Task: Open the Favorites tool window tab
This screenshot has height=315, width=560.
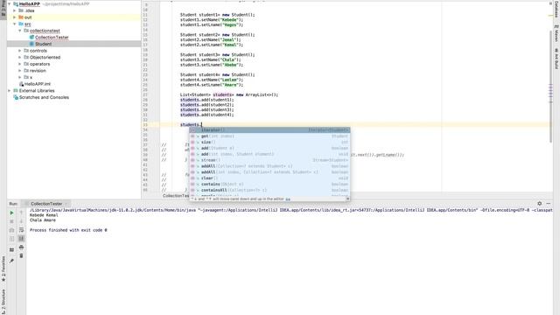Action: tap(3, 269)
